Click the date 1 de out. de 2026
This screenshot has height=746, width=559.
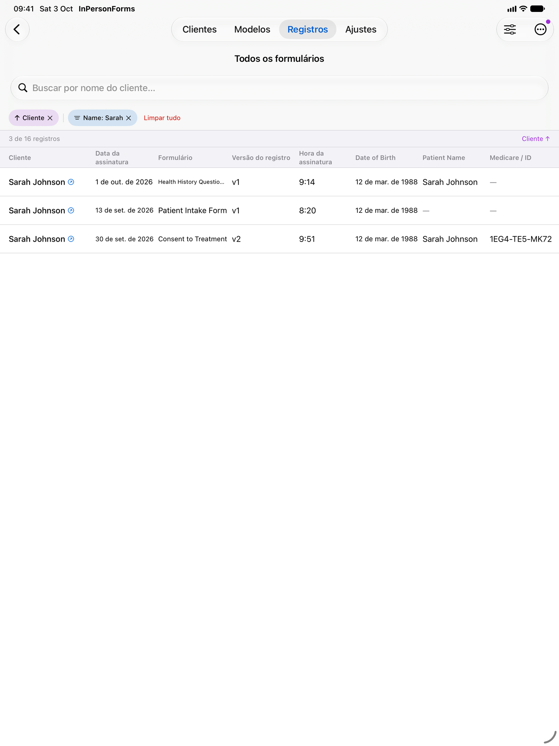pos(124,182)
